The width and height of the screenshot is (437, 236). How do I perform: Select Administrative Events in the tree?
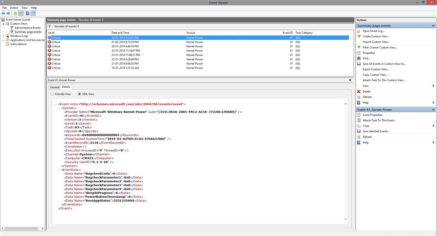(28, 28)
